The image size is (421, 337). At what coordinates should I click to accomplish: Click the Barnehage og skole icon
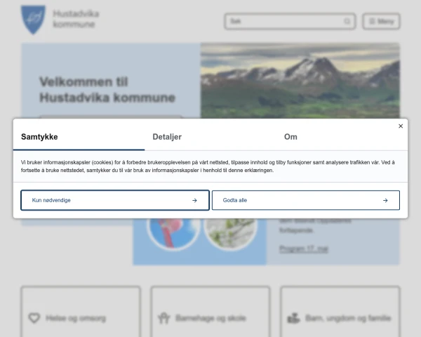163,318
